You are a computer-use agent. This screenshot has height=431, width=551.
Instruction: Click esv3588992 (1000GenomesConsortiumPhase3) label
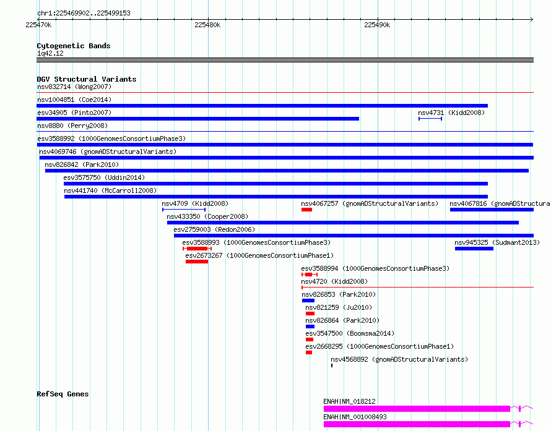pos(111,139)
